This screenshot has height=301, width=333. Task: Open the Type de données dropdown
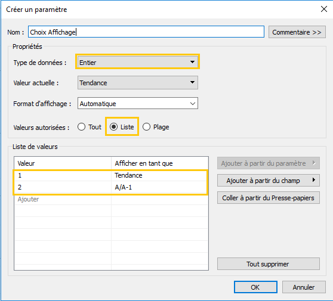pyautogui.click(x=138, y=62)
